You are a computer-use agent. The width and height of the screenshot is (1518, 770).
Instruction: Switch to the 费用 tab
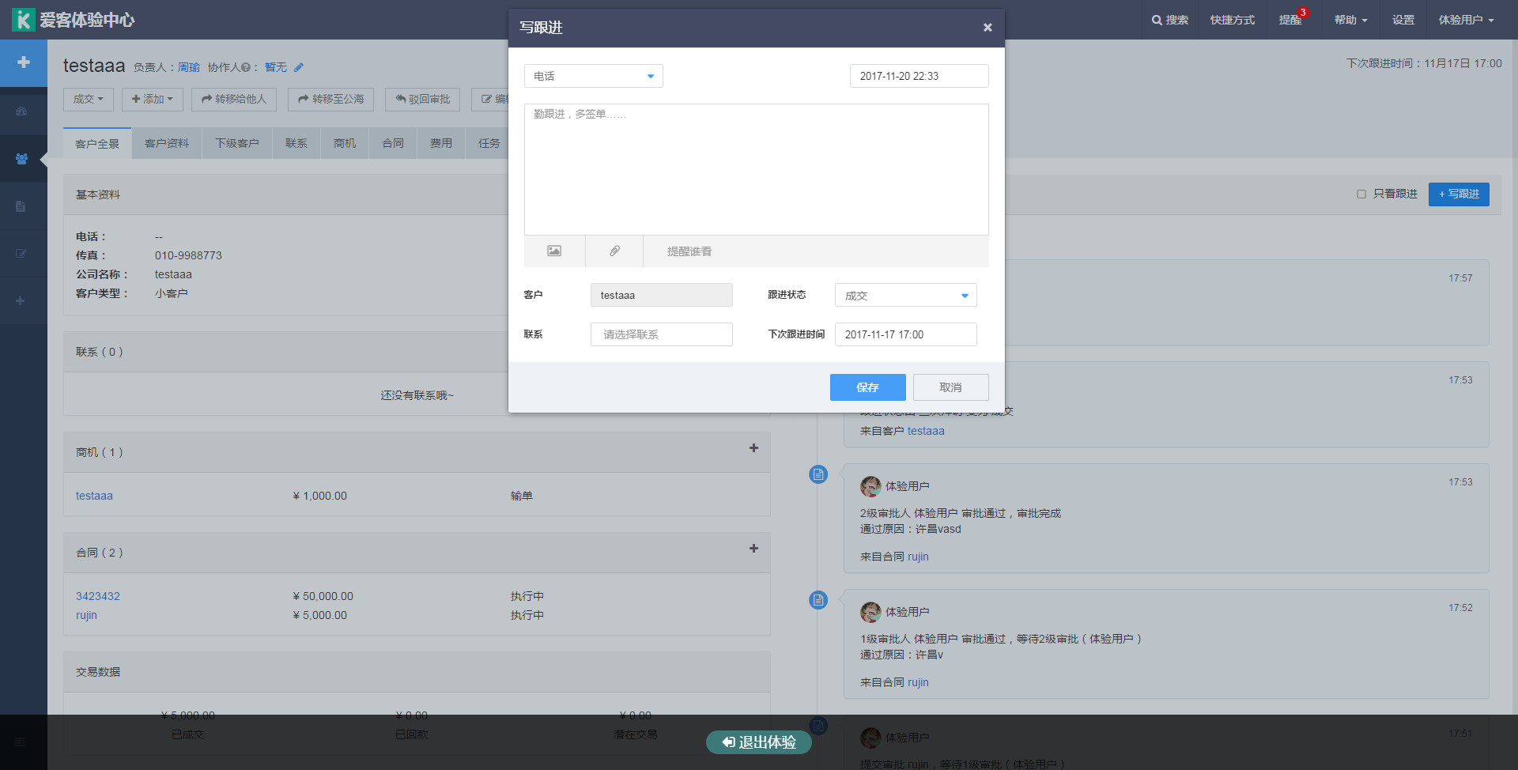click(x=441, y=143)
